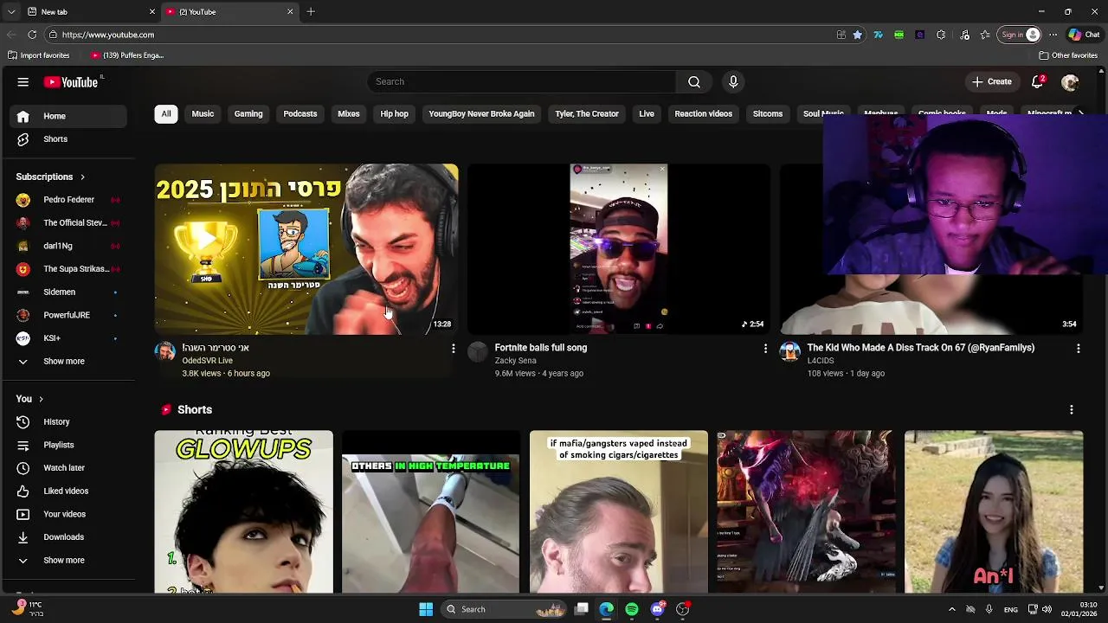Open the mafia/gangsters vaped short
Viewport: 1108px width, 623px height.
coord(618,511)
